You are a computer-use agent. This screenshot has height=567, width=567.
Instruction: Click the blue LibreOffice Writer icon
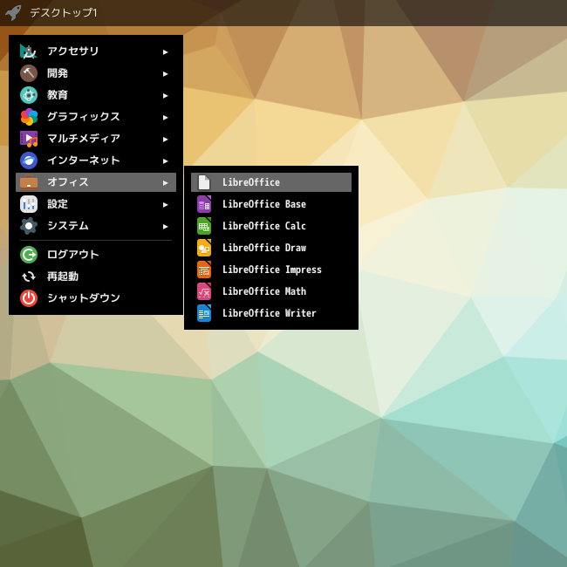204,313
